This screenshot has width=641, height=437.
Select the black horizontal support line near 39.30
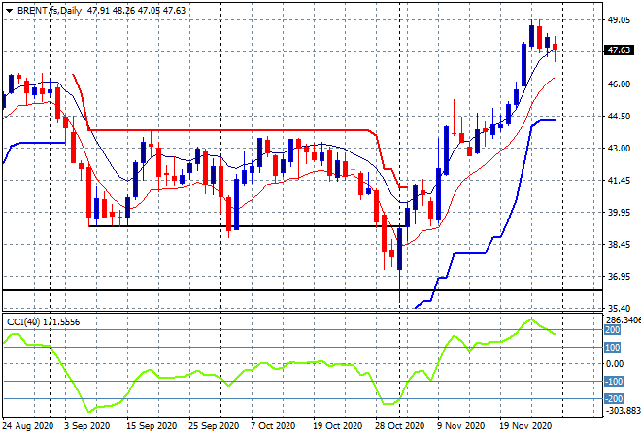(x=246, y=226)
